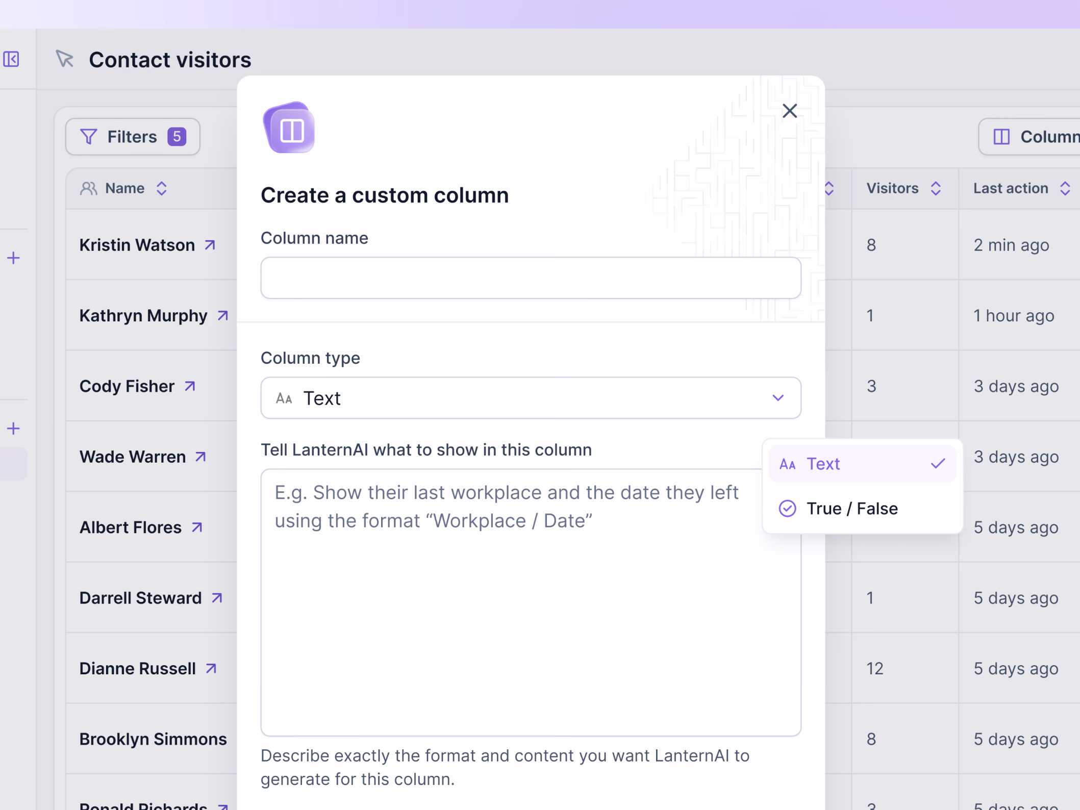Click the Name column header
Viewport: 1080px width, 810px height.
point(124,188)
